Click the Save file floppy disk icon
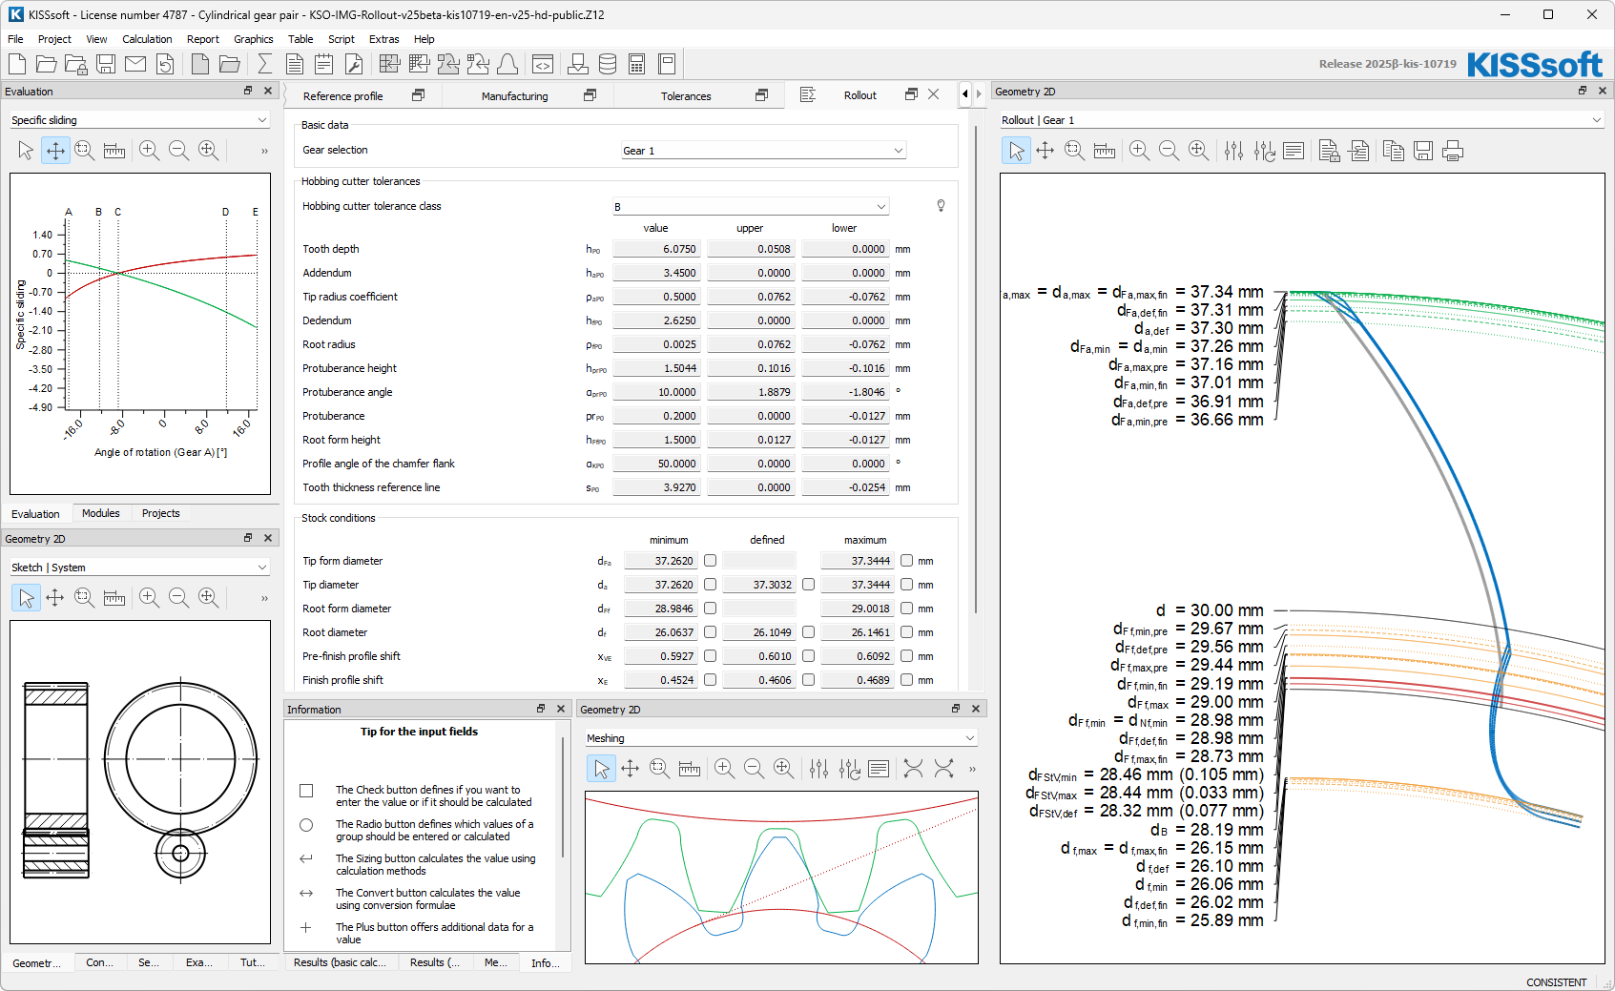Viewport: 1615px width, 991px height. pos(106,64)
